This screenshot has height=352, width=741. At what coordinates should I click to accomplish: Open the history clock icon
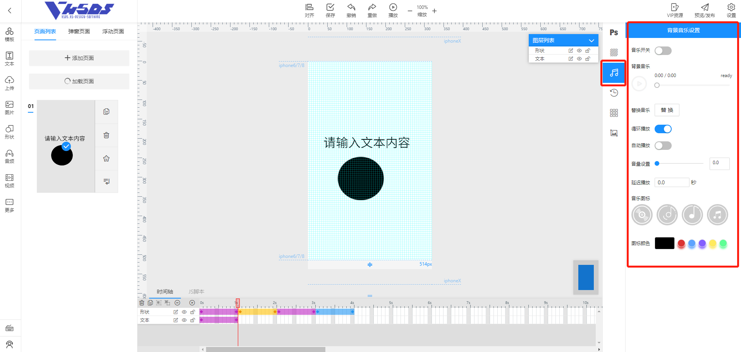[614, 93]
